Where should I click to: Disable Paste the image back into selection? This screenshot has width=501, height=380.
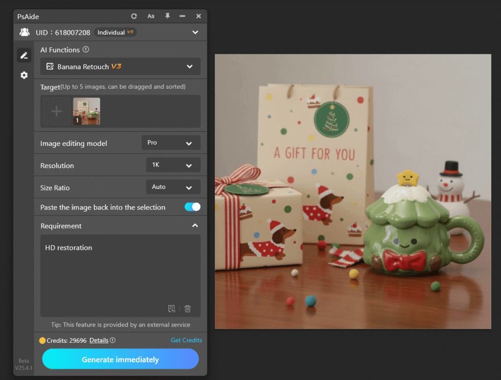[192, 207]
